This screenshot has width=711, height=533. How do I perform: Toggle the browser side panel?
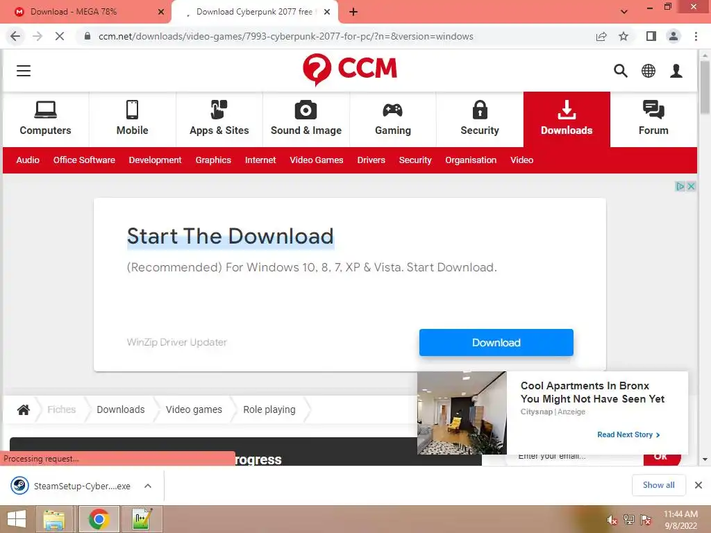(651, 36)
